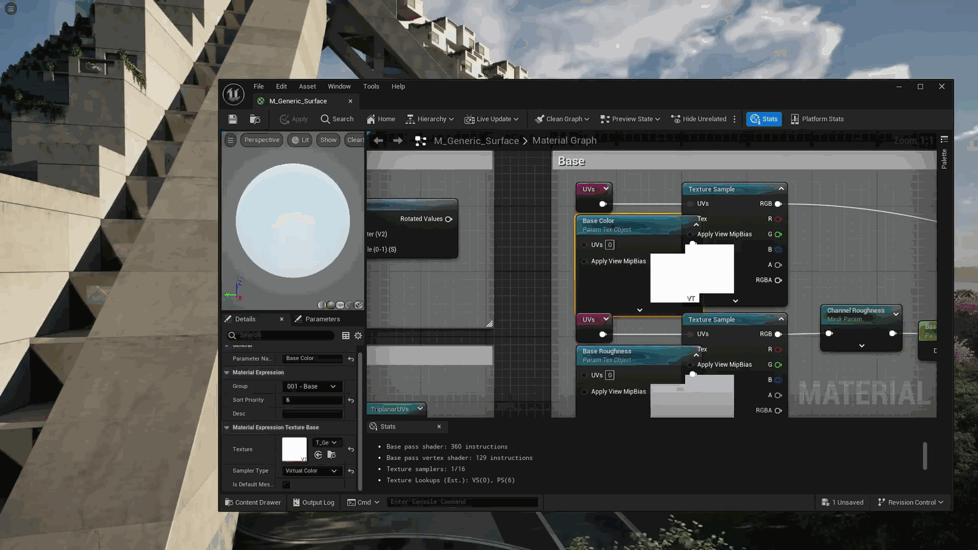This screenshot has height=550, width=978.
Task: Open the Live Update dropdown
Action: click(x=491, y=119)
